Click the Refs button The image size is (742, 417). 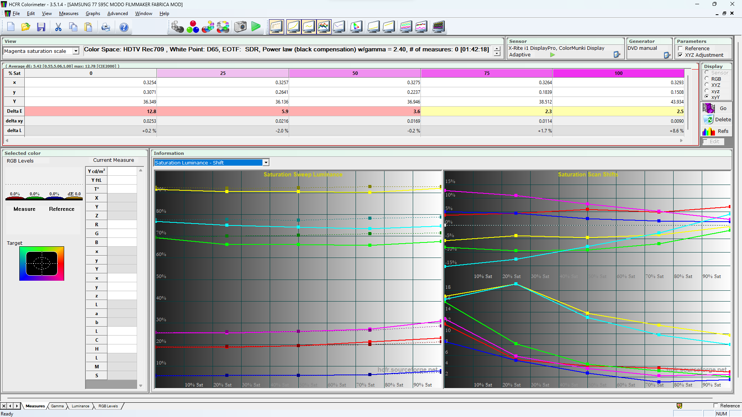pyautogui.click(x=716, y=131)
